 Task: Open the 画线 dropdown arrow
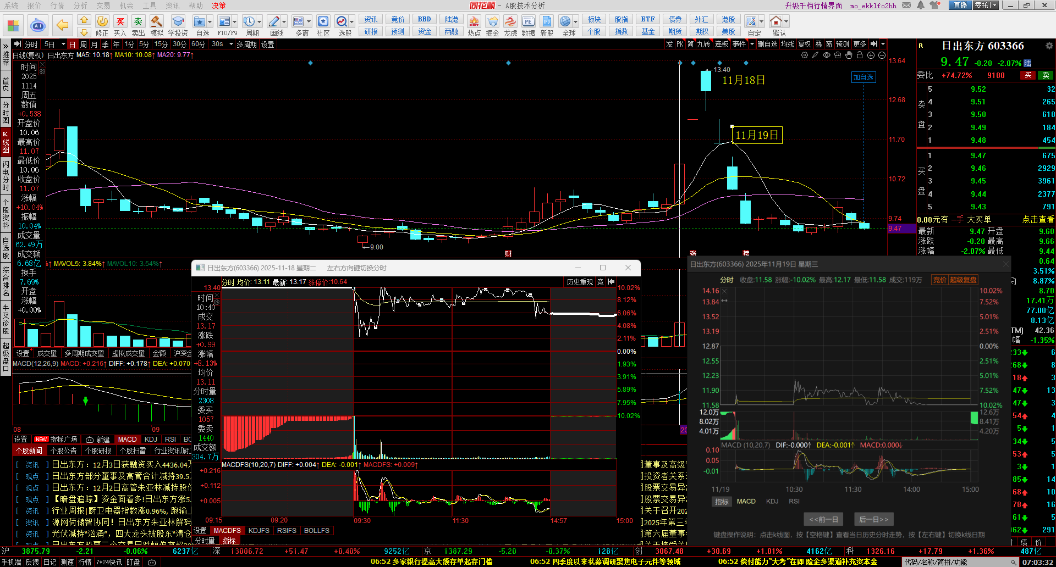[284, 22]
